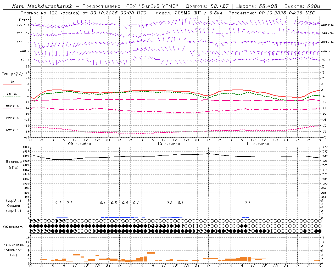Viewport: 335px width, 268px height.
Task: Click the black pressure curve line
Action: coord(175,155)
